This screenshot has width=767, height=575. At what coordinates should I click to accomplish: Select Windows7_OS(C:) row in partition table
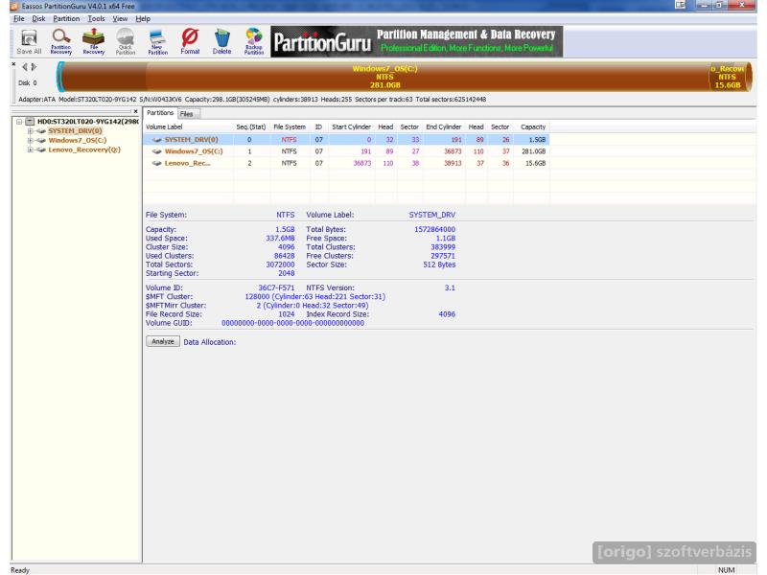pos(346,151)
